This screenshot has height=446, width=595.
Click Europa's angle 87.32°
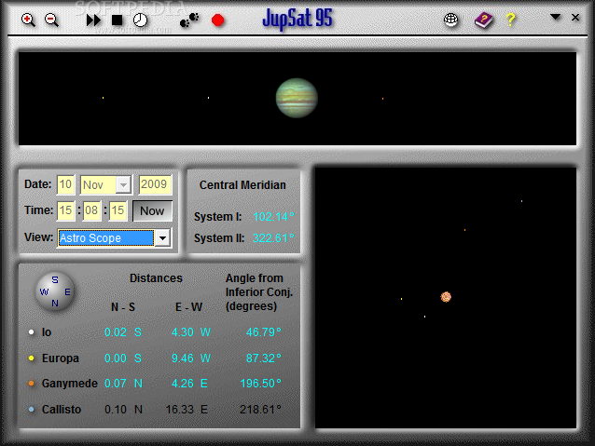click(264, 358)
